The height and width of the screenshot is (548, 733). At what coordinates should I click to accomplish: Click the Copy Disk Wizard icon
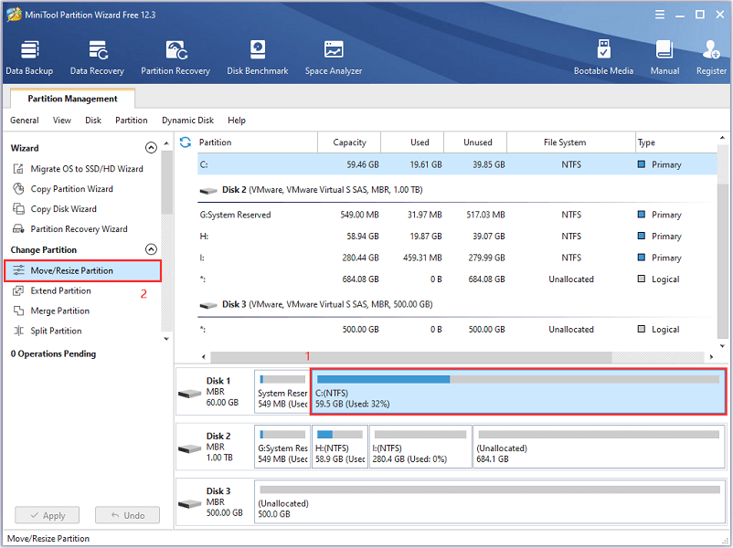[x=18, y=209]
